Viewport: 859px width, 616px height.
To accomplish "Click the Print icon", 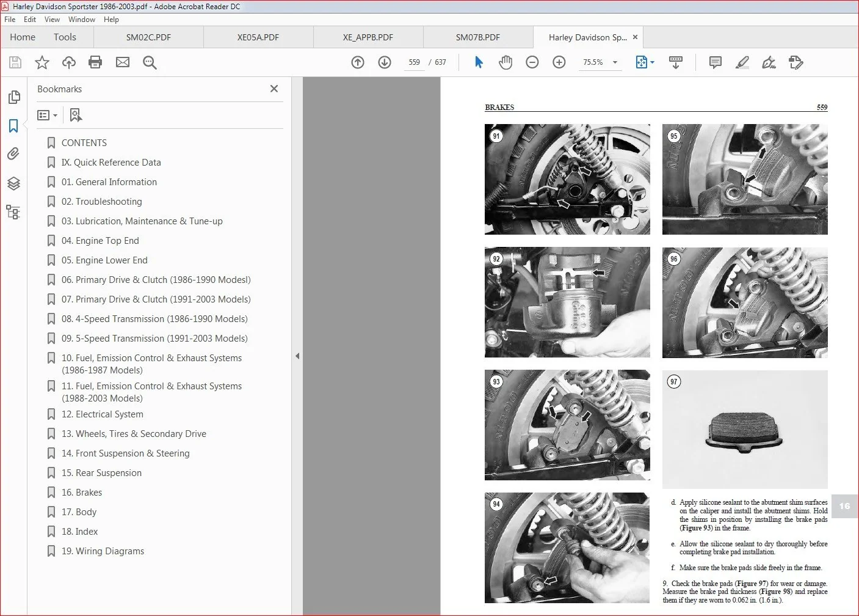I will pyautogui.click(x=95, y=62).
